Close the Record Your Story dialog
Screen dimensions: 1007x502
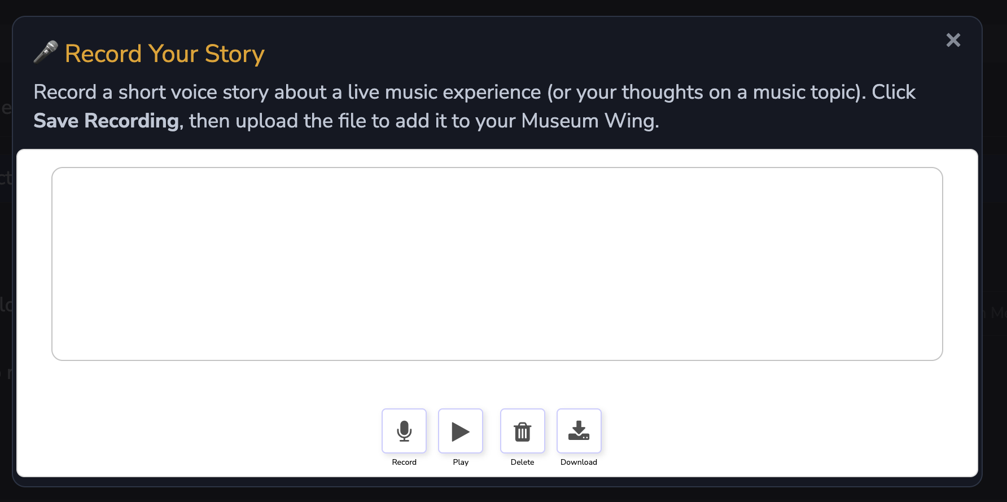coord(953,40)
